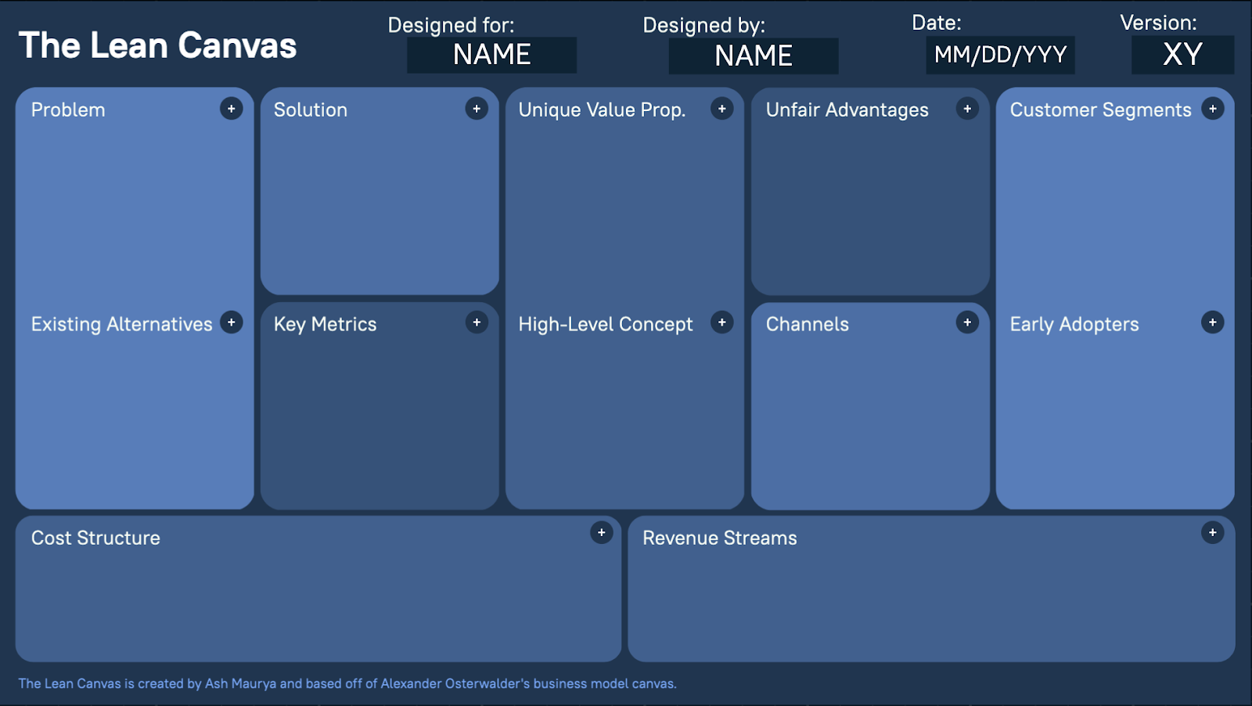Click plus icon beside Unique Value Prop.
The image size is (1252, 706).
coord(722,109)
